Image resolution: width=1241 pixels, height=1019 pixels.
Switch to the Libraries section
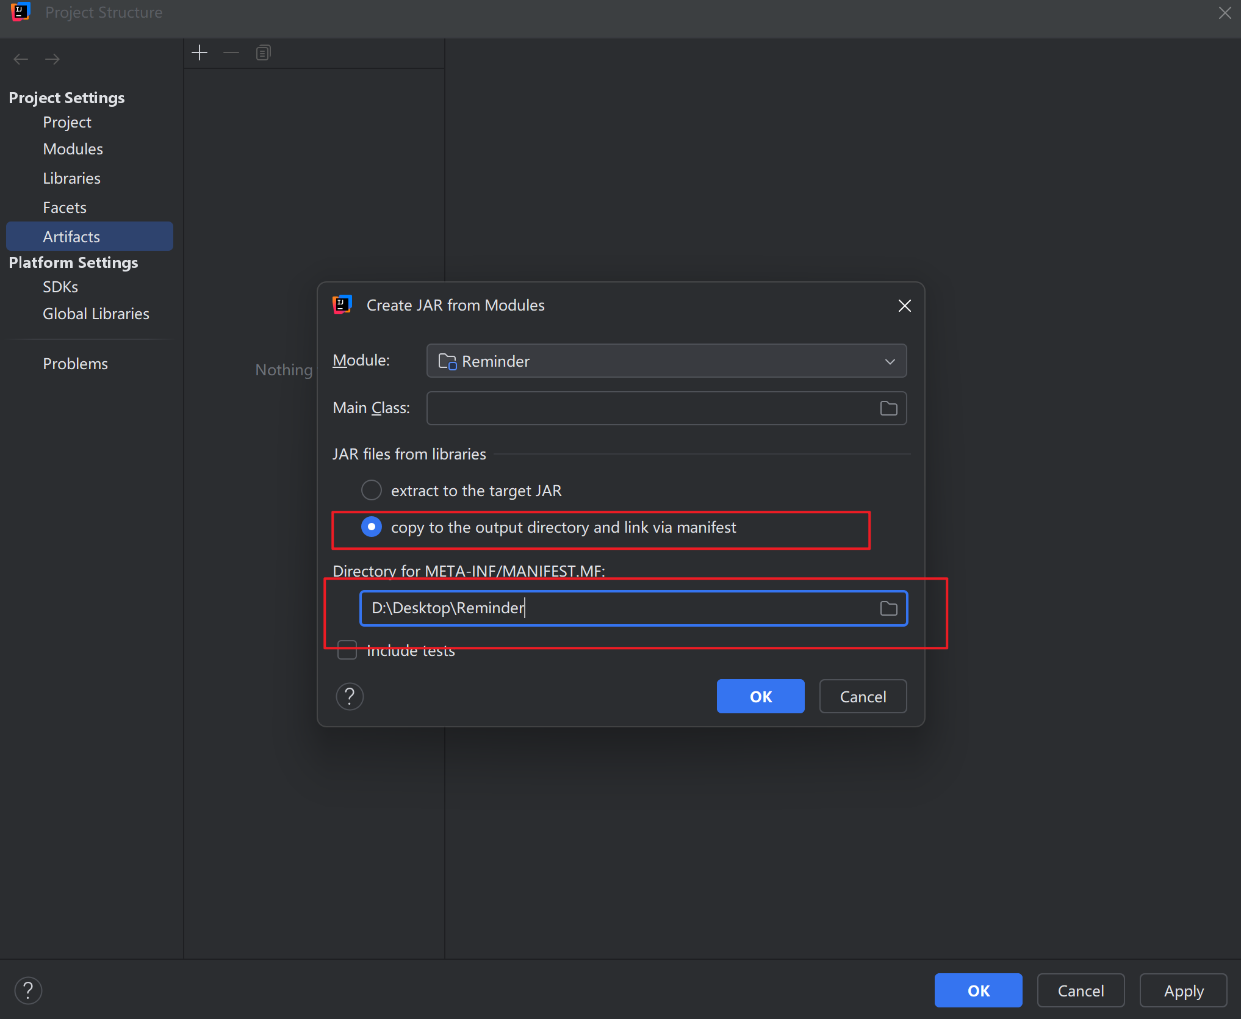tap(71, 178)
